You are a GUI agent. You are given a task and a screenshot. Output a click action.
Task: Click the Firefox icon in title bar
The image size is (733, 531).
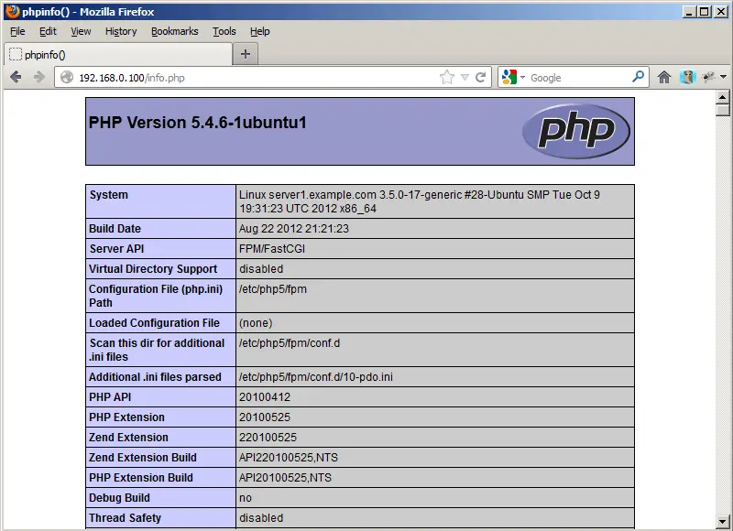pos(13,11)
